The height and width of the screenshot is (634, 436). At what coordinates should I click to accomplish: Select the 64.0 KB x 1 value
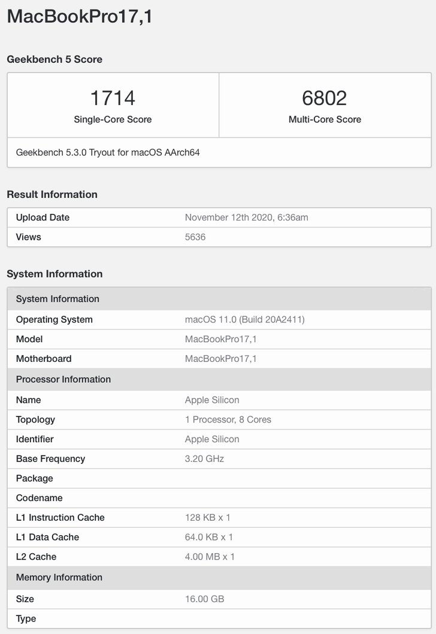click(x=209, y=538)
